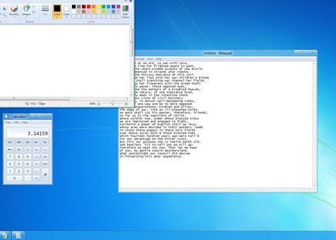Pick the purple swatch in Paint palette
The width and height of the screenshot is (336, 240).
click(x=119, y=7)
